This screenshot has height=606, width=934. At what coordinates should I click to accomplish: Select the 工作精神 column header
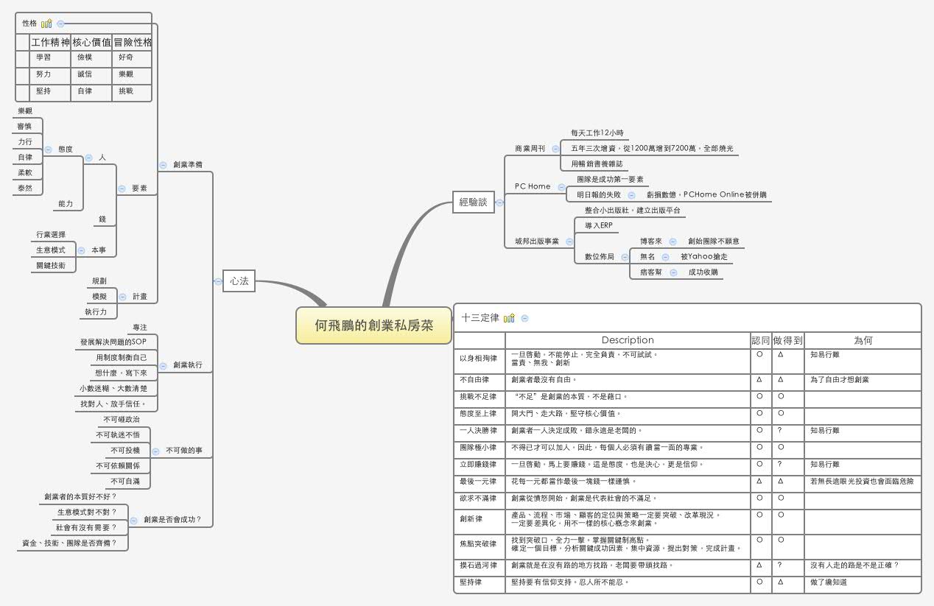[50, 43]
